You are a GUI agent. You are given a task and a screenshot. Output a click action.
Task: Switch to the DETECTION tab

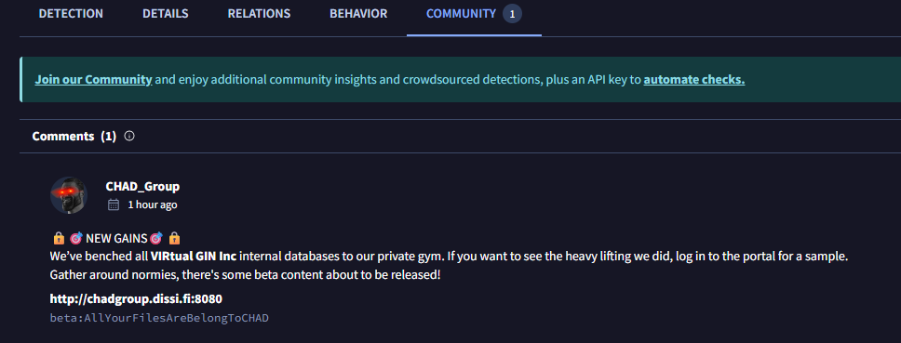[71, 14]
